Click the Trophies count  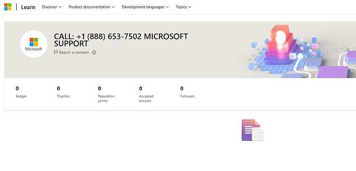tap(58, 88)
